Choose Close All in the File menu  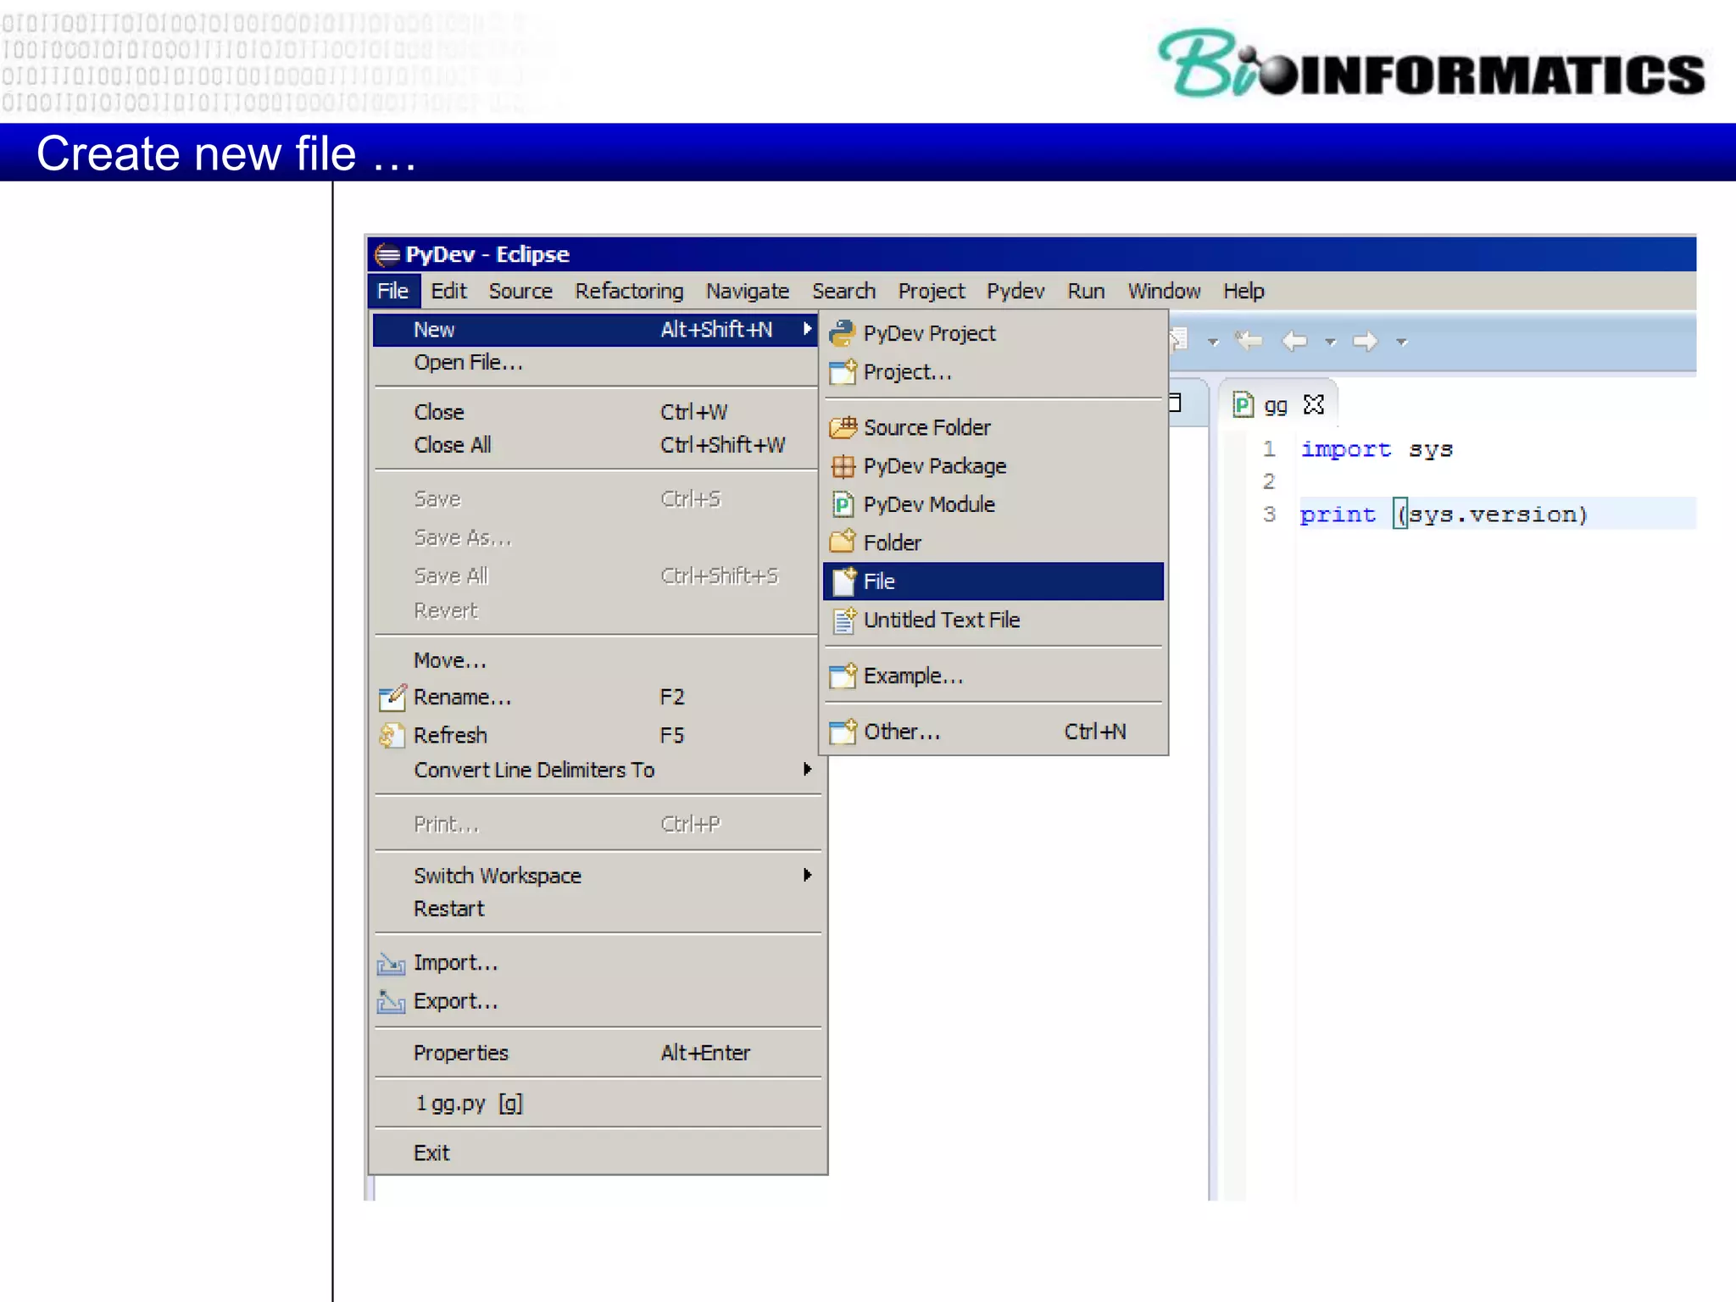click(597, 445)
